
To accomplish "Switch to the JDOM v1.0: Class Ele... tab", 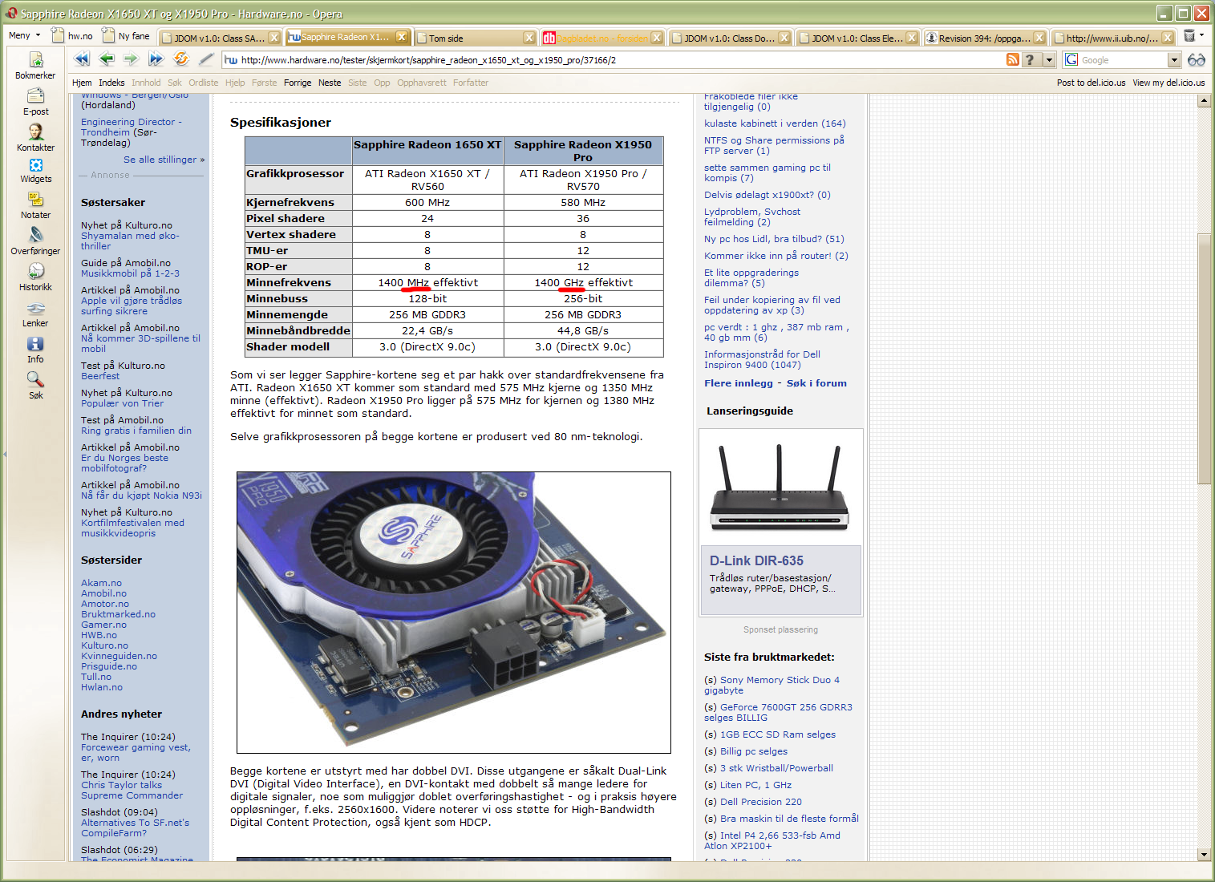I will click(857, 38).
